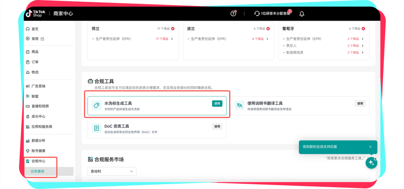Expand 波兰 生产者责任延伸 row arrow

pos(267,39)
